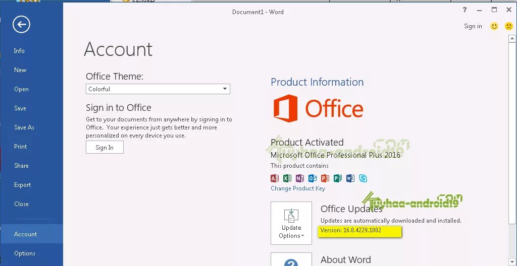Click the Document1 - Word title
This screenshot has width=517, height=266.
[x=258, y=12]
